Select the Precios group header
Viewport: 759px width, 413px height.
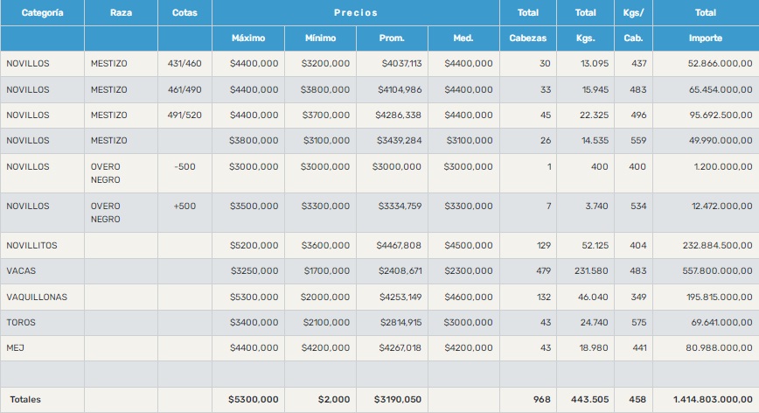tap(355, 13)
